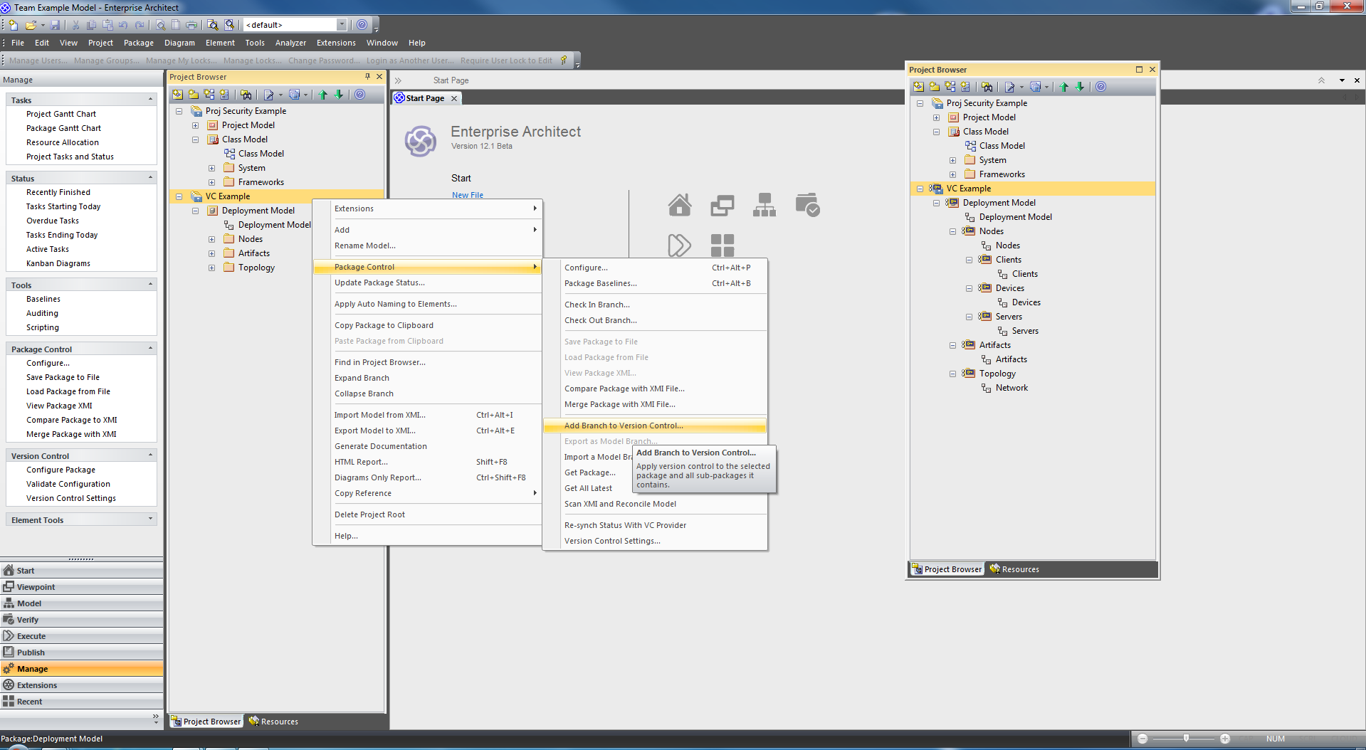Switch to Resources tab in floating panel
The width and height of the screenshot is (1366, 750).
click(x=1014, y=569)
